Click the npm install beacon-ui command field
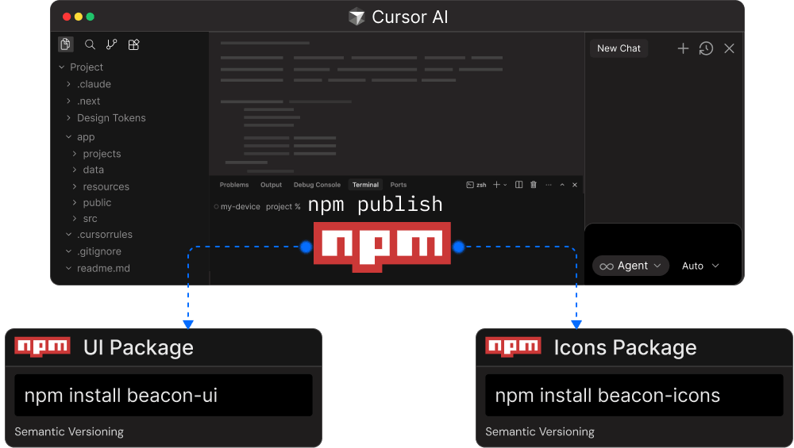 (164, 396)
